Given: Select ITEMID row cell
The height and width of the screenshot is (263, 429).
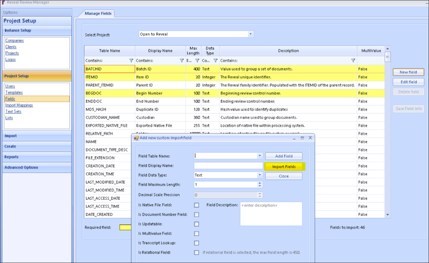Looking at the screenshot, I should pos(110,77).
